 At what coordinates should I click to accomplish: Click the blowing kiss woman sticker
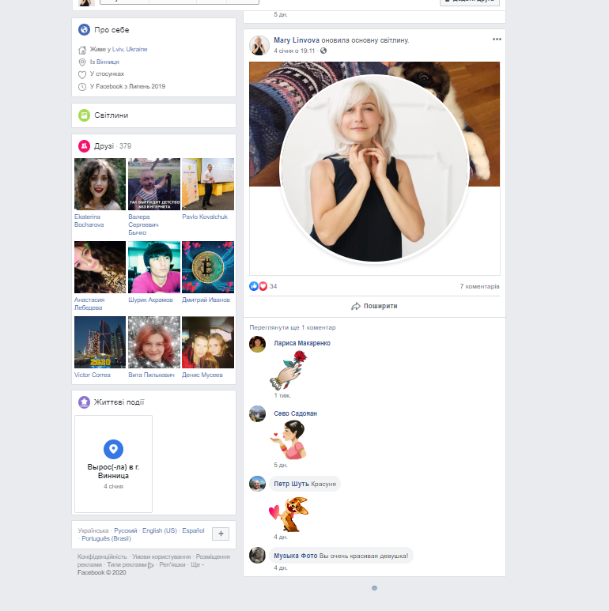288,440
